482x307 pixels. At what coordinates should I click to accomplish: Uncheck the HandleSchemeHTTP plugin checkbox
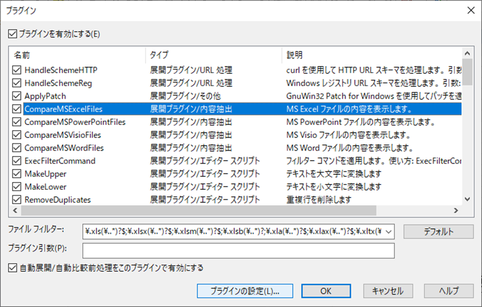click(x=17, y=70)
